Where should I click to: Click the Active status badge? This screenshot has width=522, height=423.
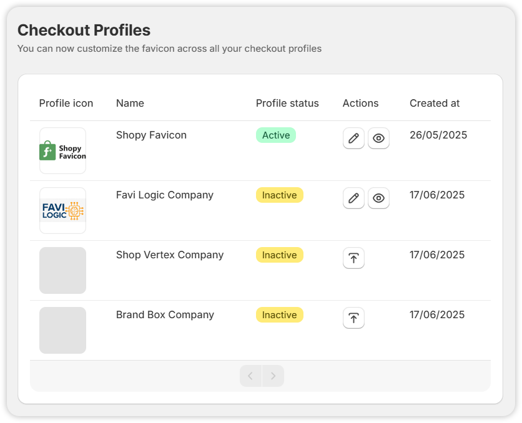(x=276, y=135)
